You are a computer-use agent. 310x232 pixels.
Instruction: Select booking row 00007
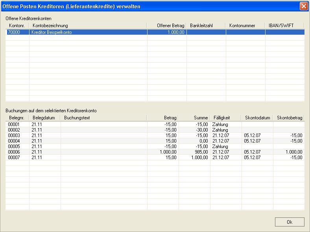tap(155, 158)
